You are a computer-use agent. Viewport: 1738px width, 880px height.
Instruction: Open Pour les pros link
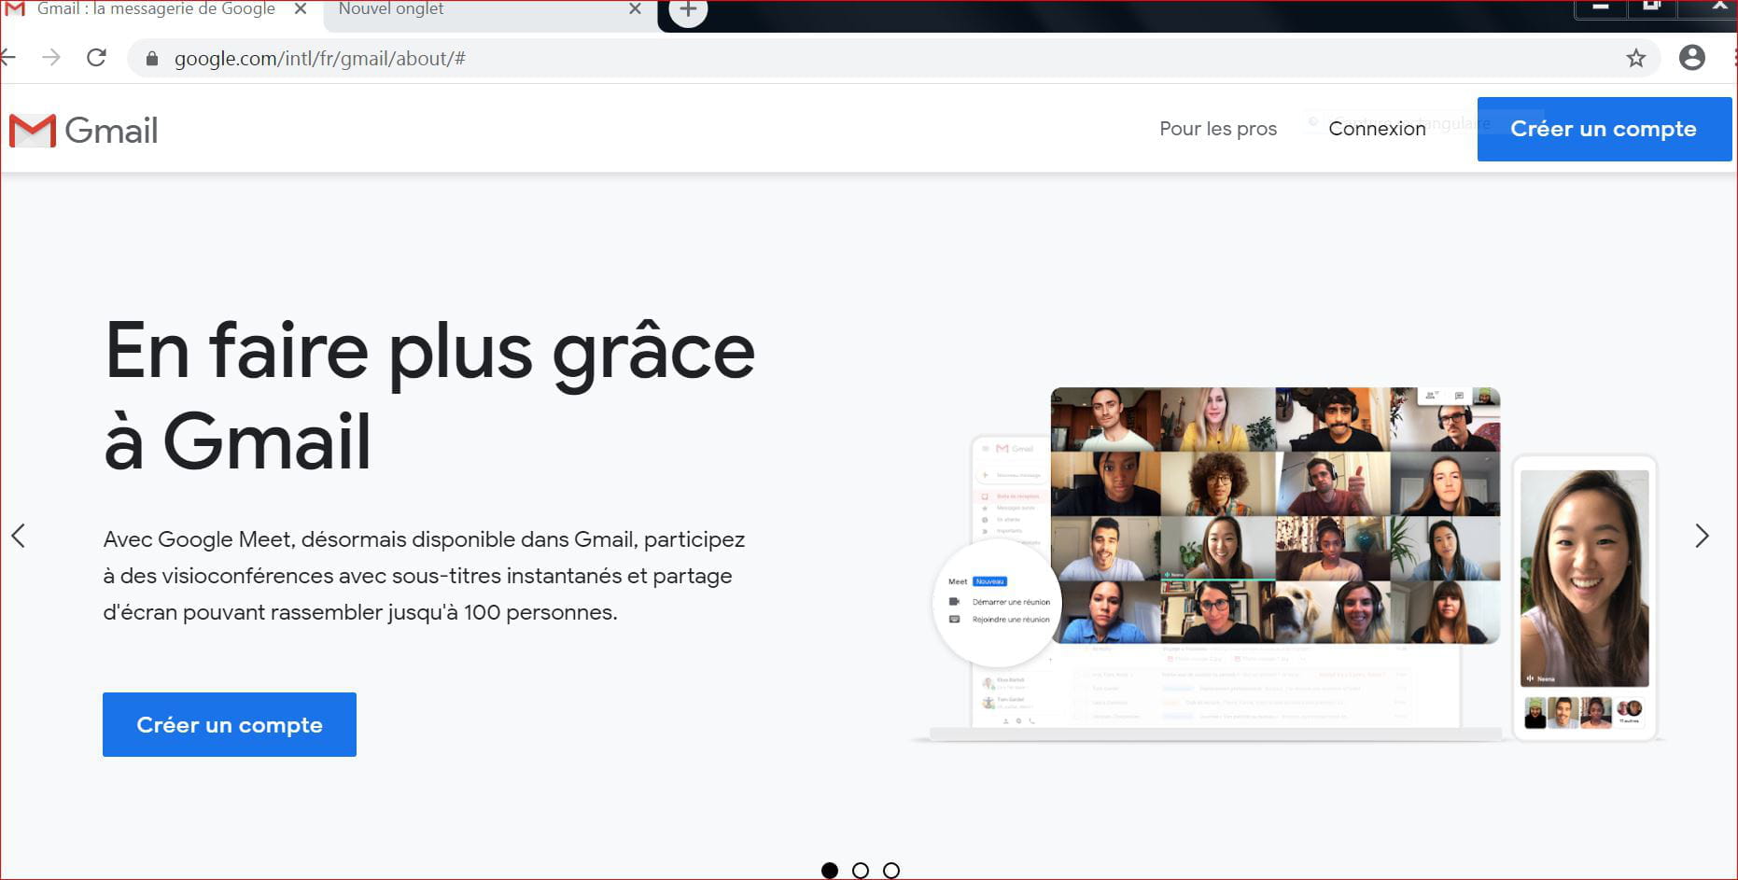coord(1217,129)
